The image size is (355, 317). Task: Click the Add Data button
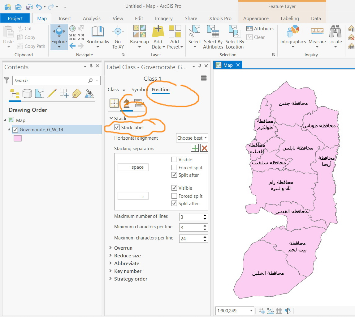click(158, 37)
